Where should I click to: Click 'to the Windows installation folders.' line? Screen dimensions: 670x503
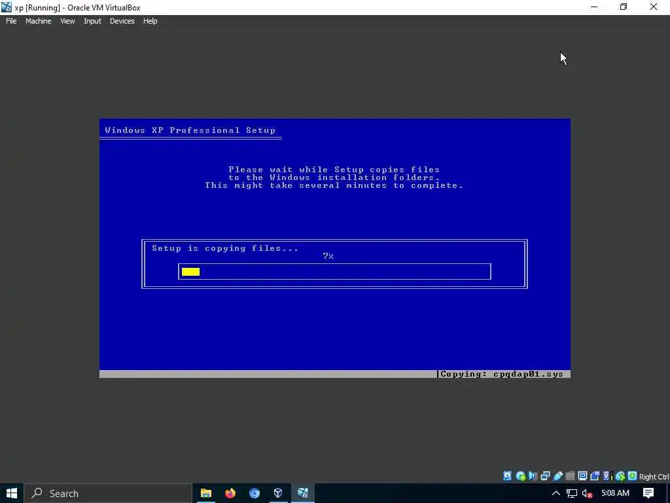(x=334, y=177)
